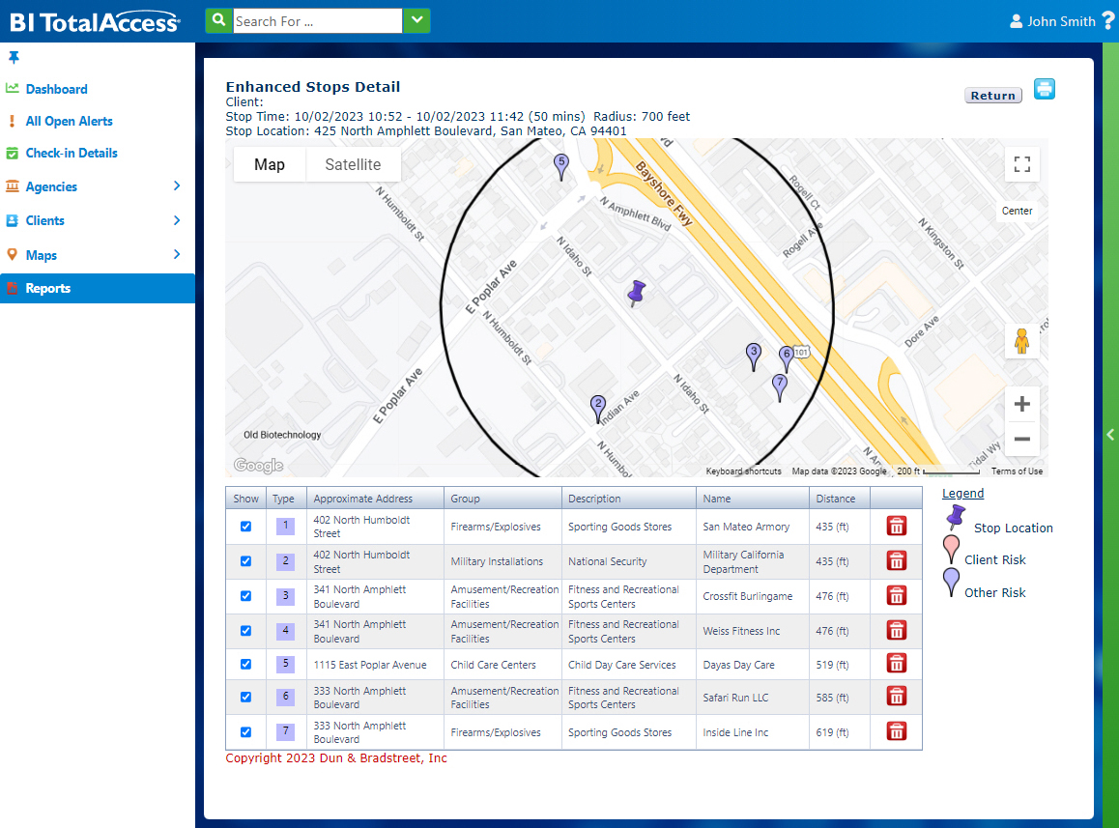Open Keyboard shortcuts link on map
Image resolution: width=1119 pixels, height=828 pixels.
744,471
